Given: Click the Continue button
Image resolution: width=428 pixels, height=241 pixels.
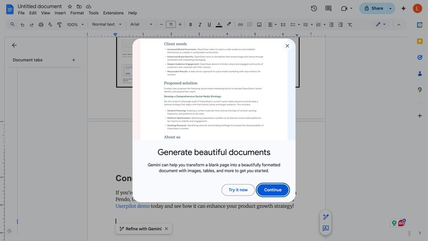Looking at the screenshot, I should click(273, 190).
